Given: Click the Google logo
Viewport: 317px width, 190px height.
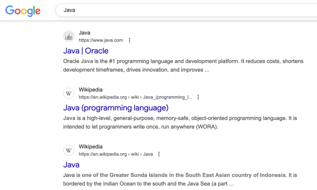Looking at the screenshot, I should pos(23,11).
